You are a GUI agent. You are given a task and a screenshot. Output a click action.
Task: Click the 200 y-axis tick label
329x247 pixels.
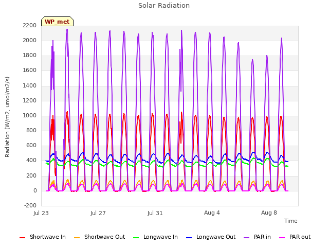pos(31,176)
